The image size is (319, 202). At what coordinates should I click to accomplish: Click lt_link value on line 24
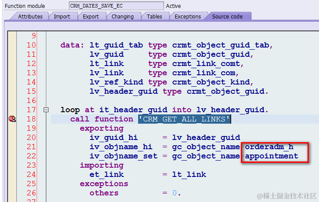point(189,174)
